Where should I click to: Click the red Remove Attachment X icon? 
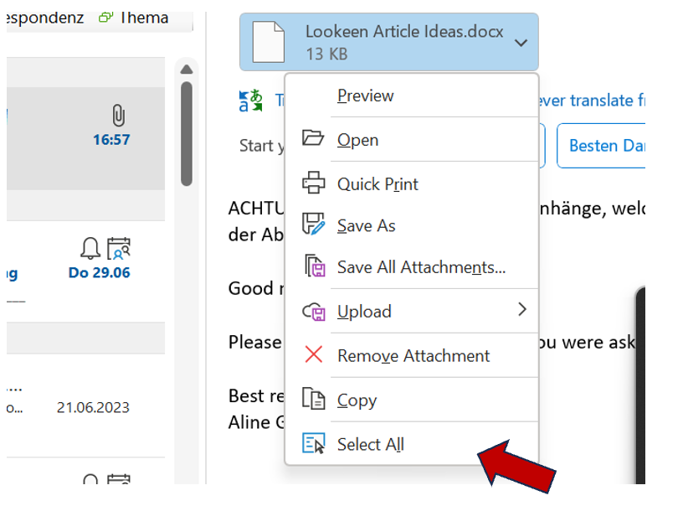tap(313, 355)
